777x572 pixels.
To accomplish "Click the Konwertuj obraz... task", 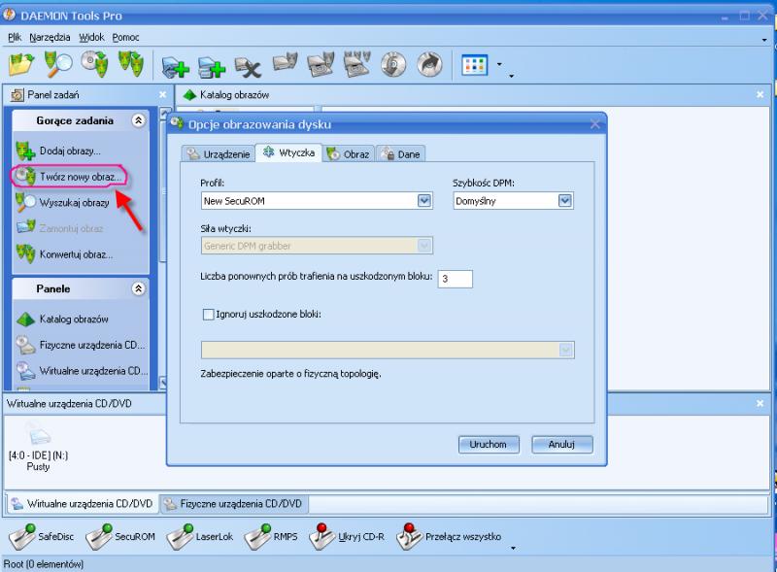I will click(64, 254).
